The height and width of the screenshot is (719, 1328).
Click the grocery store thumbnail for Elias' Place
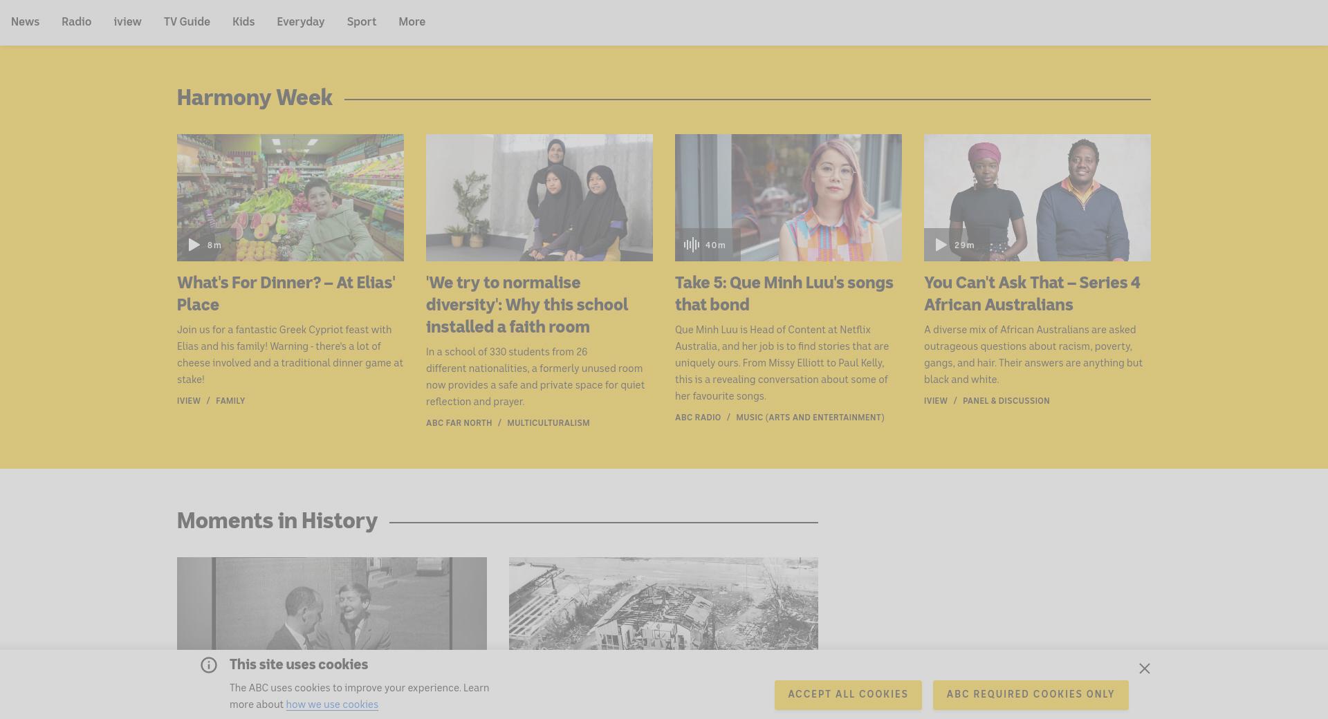tap(290, 198)
